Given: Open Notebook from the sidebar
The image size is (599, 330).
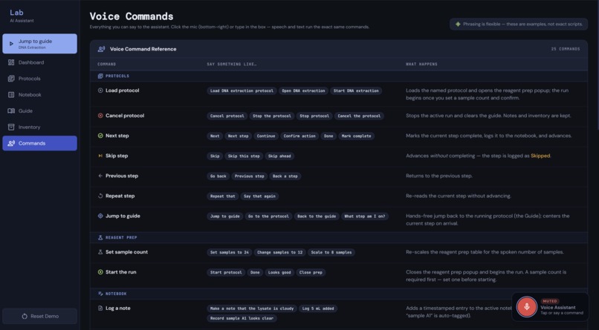Looking at the screenshot, I should 39,94.
